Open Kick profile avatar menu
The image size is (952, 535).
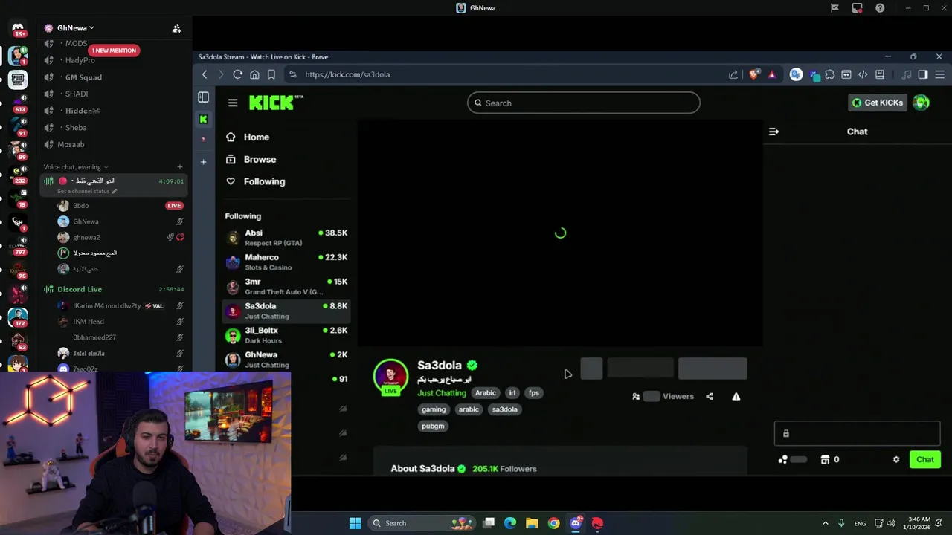point(922,103)
